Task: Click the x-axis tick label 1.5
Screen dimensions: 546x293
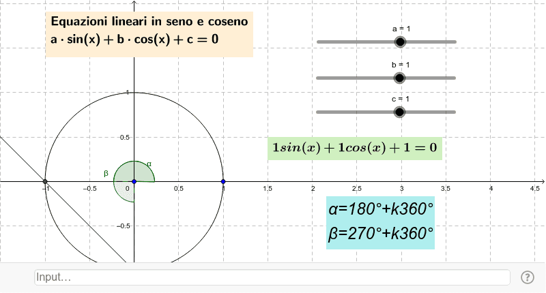Action: 268,188
